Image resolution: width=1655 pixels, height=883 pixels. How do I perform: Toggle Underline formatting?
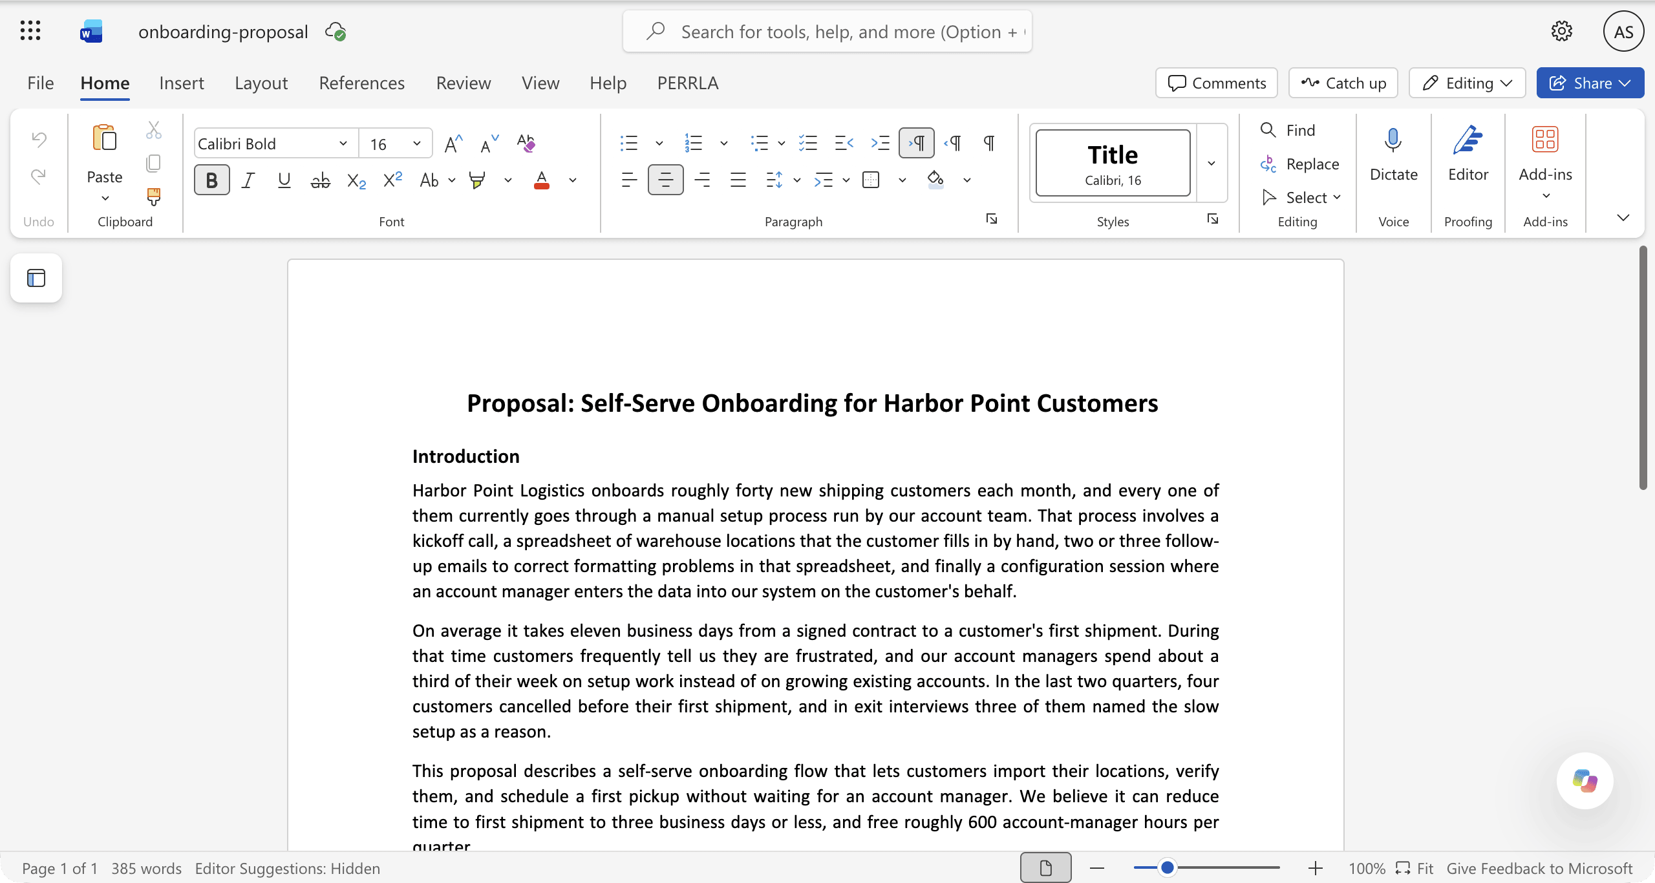tap(284, 180)
